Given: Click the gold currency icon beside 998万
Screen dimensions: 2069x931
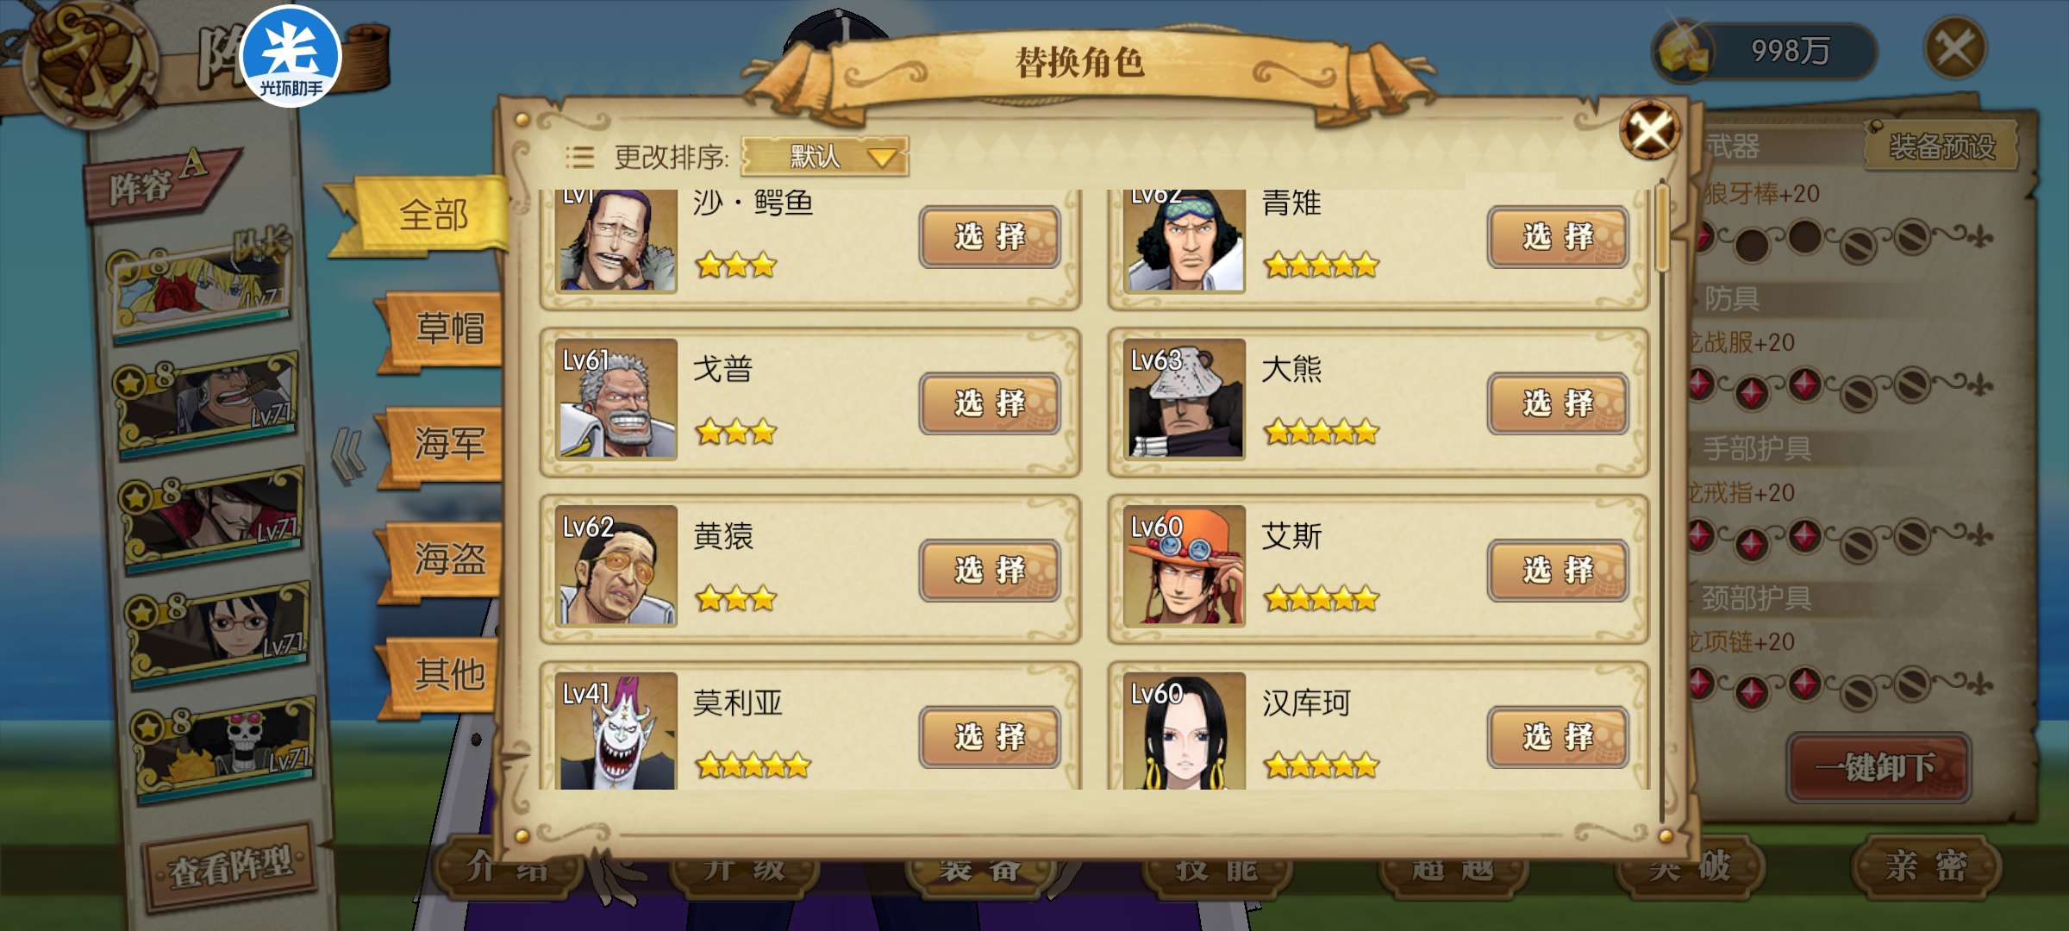Looking at the screenshot, I should 1684,52.
